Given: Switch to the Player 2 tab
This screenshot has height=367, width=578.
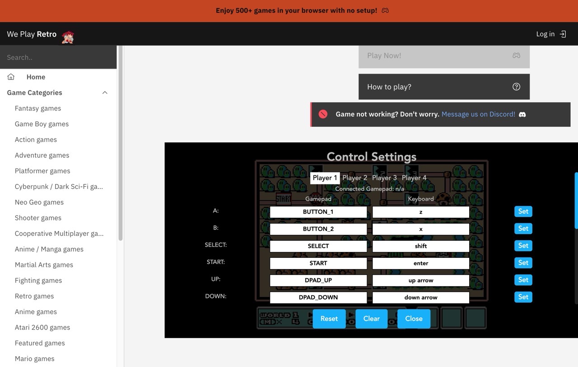Looking at the screenshot, I should tap(355, 178).
